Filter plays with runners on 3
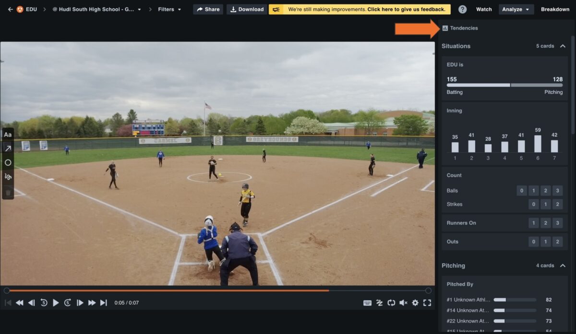576x334 pixels. [x=557, y=222]
